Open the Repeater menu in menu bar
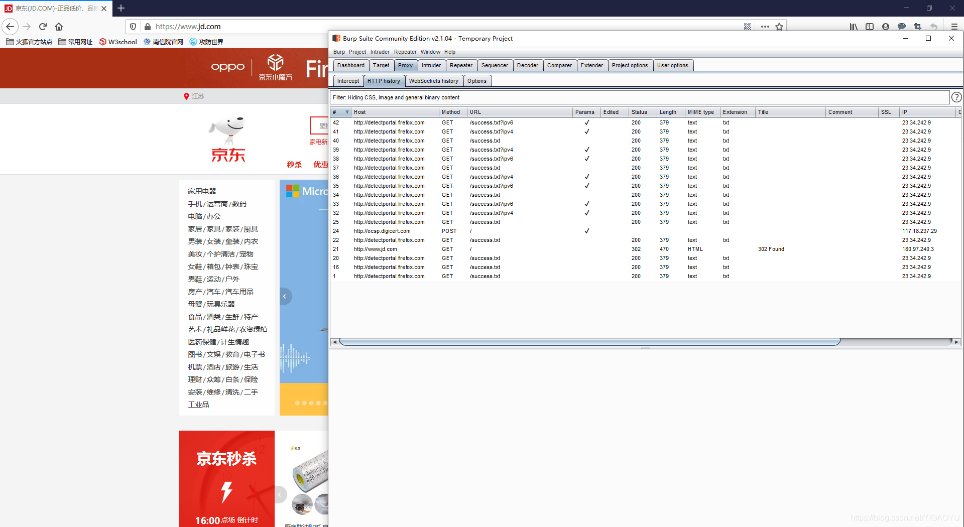 pos(405,52)
